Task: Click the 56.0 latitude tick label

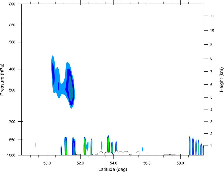Action: (x=147, y=163)
